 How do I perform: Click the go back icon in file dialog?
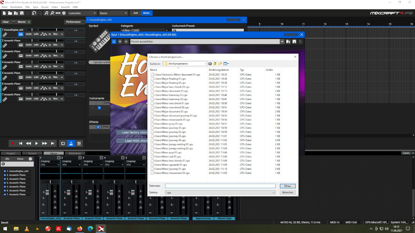[210, 64]
